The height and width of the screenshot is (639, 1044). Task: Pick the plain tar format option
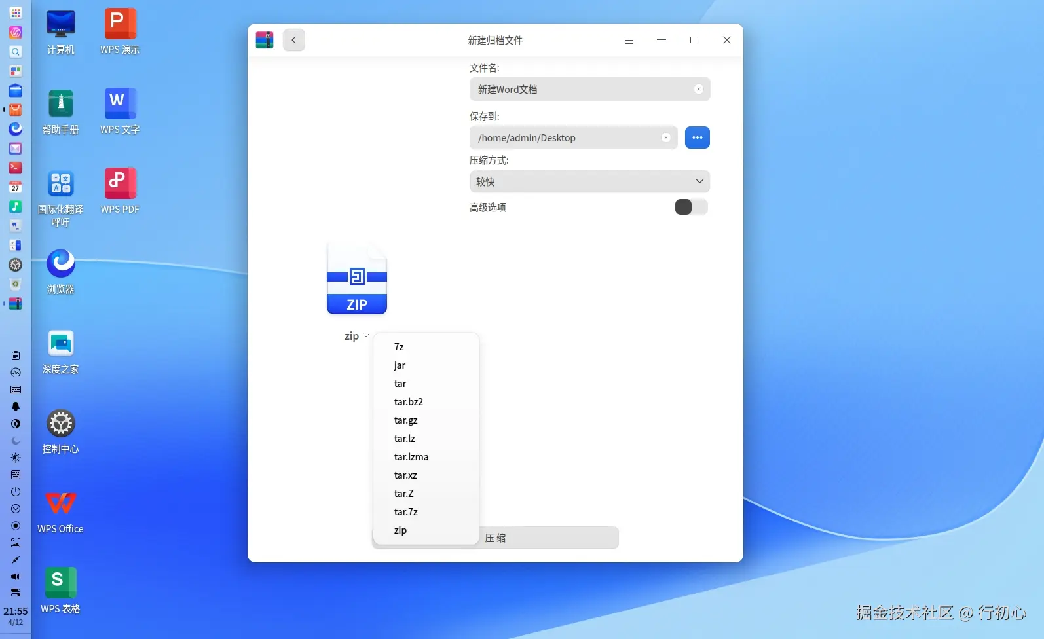click(426, 384)
